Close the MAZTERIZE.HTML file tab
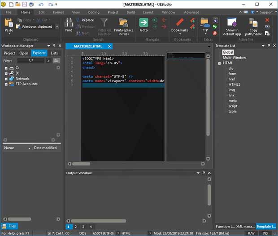 tap(109, 46)
